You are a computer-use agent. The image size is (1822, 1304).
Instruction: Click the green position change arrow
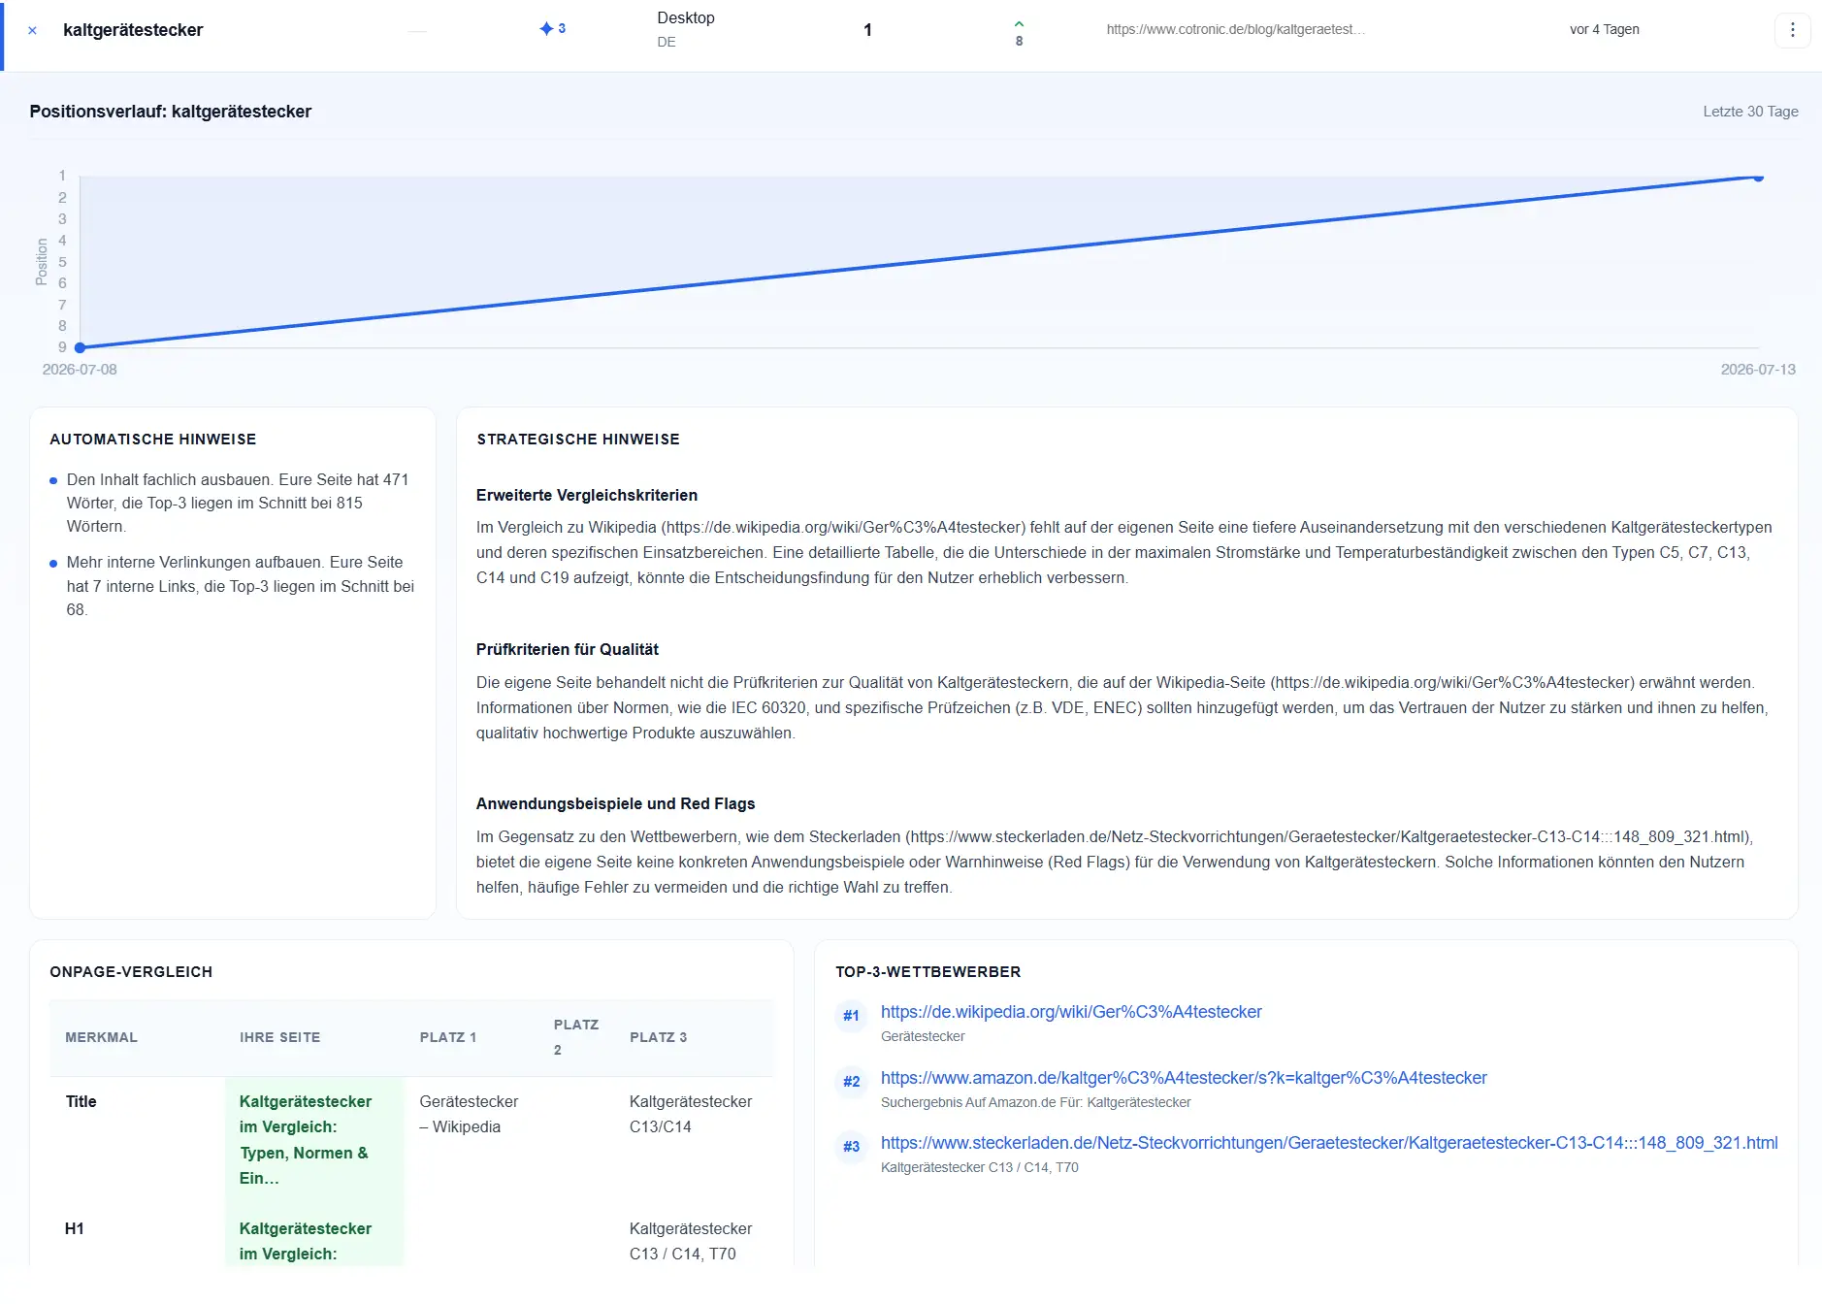[x=1019, y=24]
